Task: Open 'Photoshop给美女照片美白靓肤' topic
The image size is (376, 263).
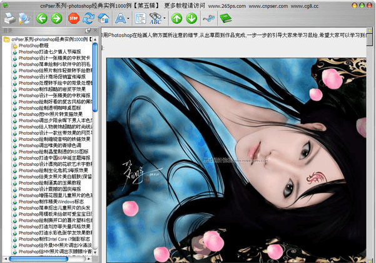Action: pyautogui.click(x=56, y=177)
